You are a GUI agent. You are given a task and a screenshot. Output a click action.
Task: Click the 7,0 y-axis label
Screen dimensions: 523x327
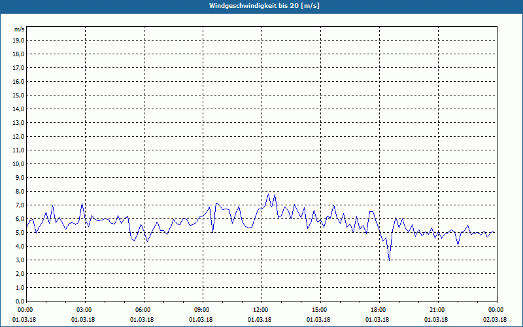click(x=20, y=205)
